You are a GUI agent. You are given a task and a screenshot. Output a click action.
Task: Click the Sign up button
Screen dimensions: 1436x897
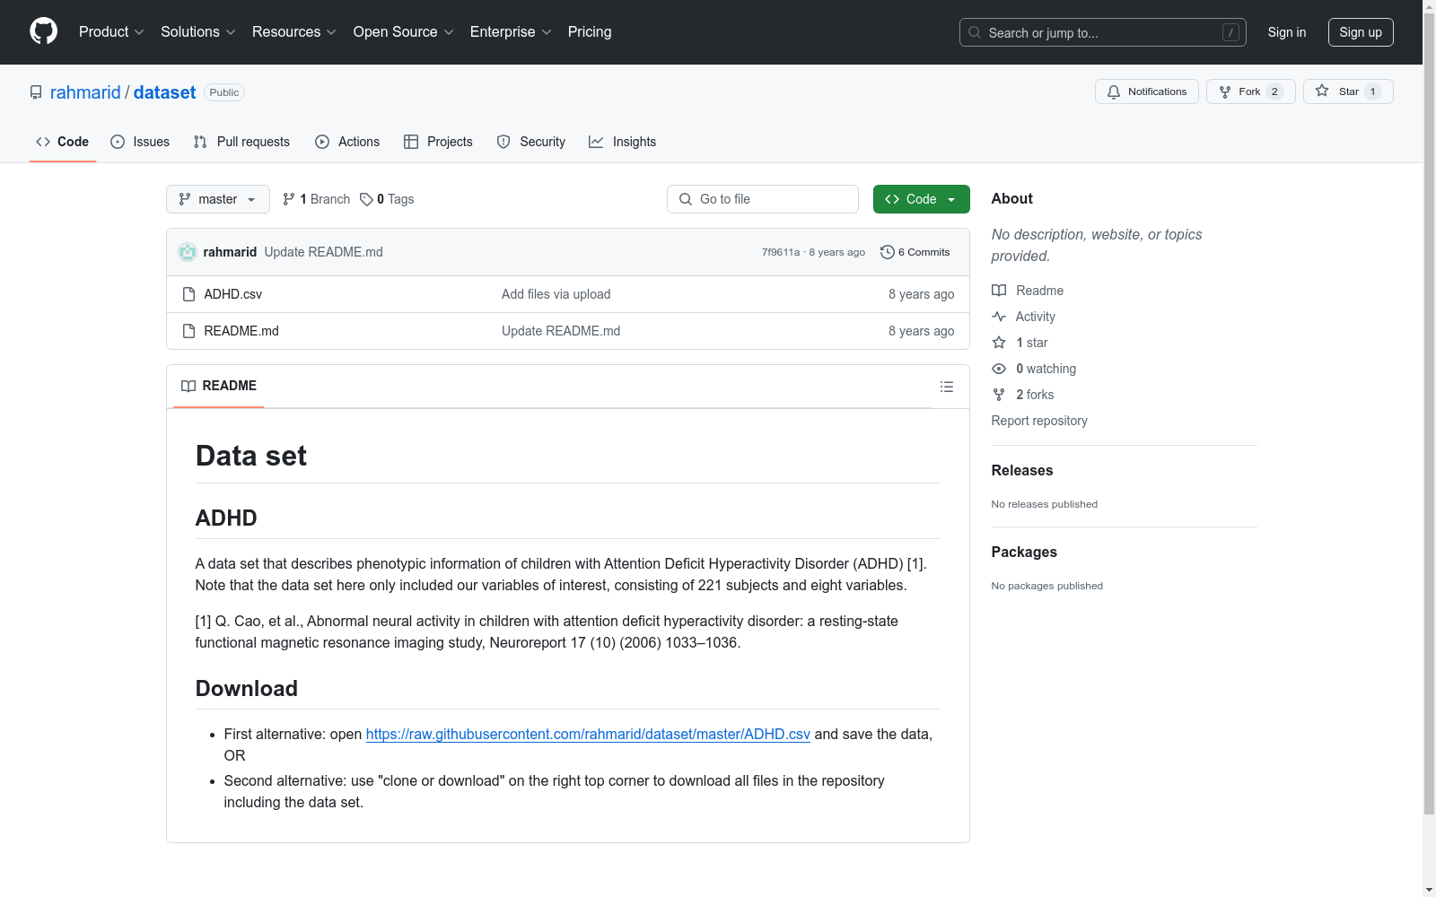click(x=1360, y=32)
